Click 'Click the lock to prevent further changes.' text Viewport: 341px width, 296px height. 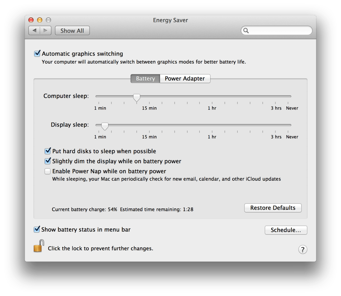click(100, 248)
